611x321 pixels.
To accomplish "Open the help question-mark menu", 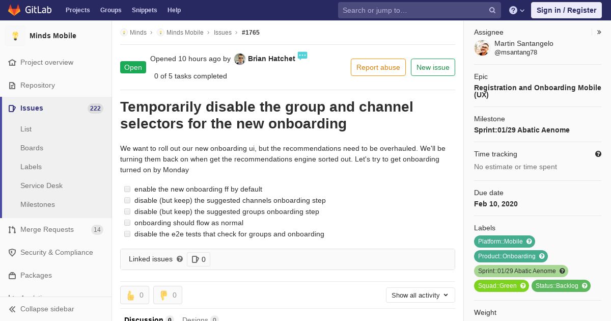I will 517,10.
